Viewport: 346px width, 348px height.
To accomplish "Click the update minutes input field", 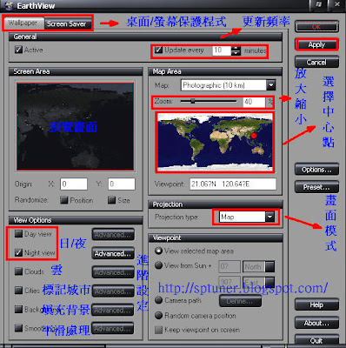I will click(222, 50).
